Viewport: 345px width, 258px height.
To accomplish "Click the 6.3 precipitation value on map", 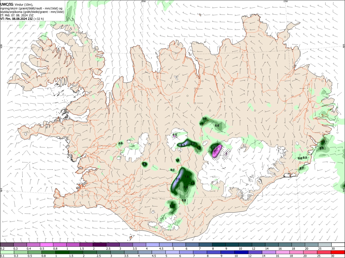I will tap(183, 145).
